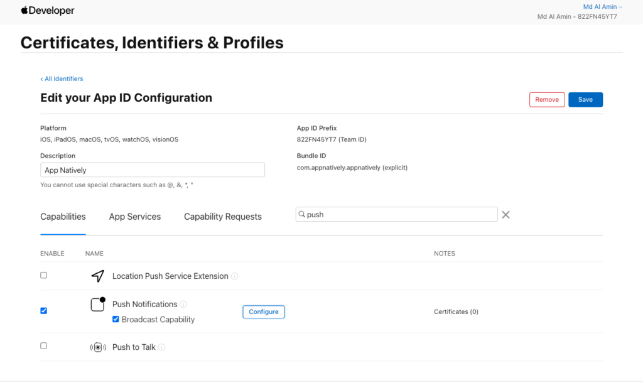Click the platform list iOS, iPadOS, macOS text

coord(109,139)
